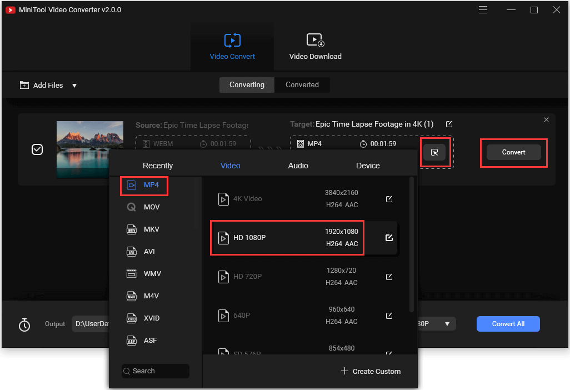
Task: Click the target MP4 format label
Action: click(x=314, y=144)
